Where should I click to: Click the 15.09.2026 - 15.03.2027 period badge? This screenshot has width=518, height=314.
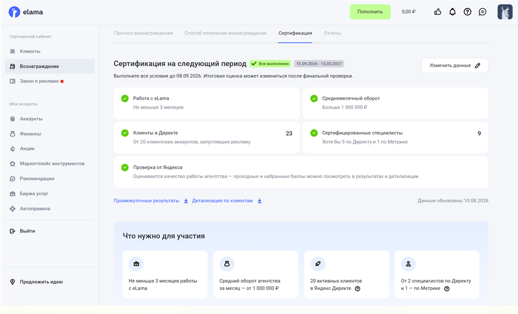[319, 64]
